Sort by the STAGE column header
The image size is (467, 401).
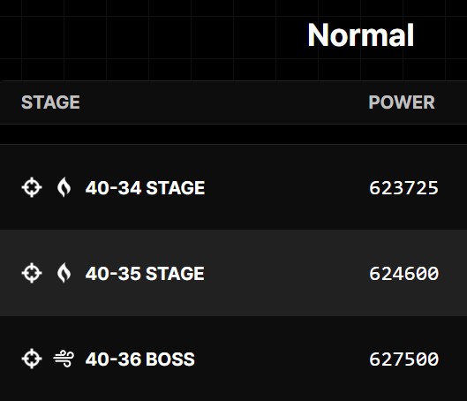(50, 102)
